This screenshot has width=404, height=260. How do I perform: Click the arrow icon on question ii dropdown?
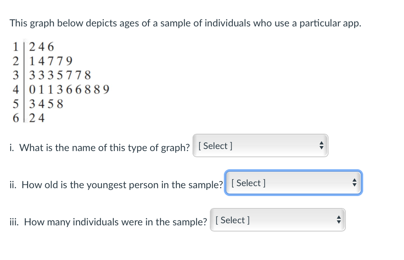point(354,183)
